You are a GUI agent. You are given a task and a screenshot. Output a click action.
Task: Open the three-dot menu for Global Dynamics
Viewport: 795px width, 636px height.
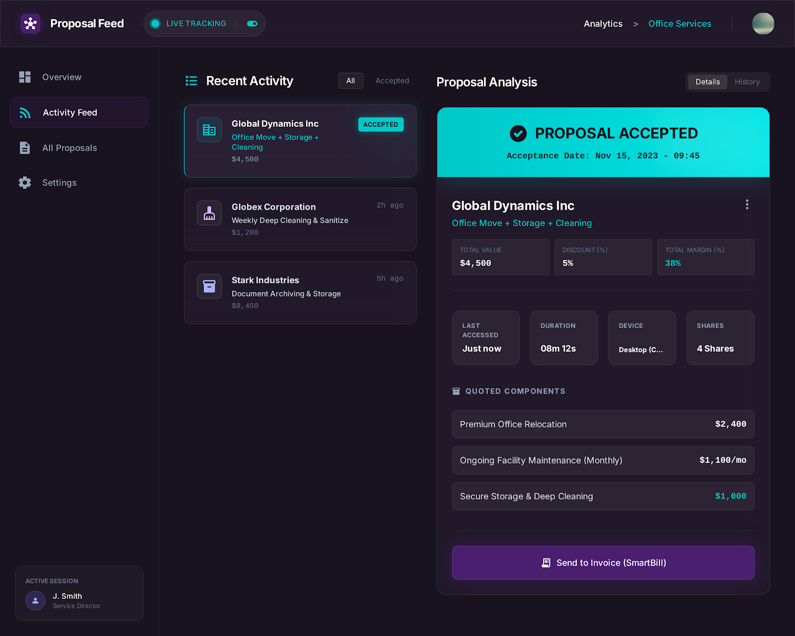point(747,205)
